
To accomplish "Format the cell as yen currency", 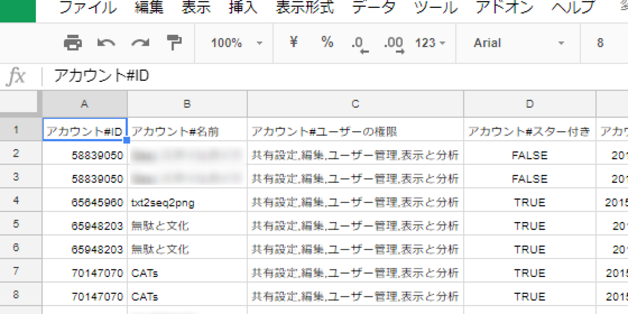I will click(x=293, y=43).
